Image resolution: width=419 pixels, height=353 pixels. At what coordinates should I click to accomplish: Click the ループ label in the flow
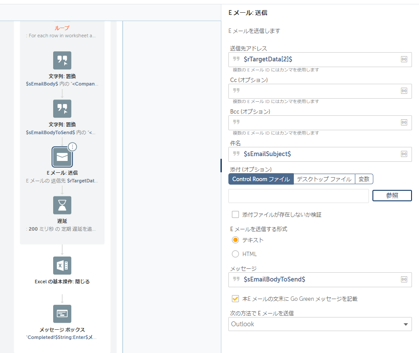(62, 28)
